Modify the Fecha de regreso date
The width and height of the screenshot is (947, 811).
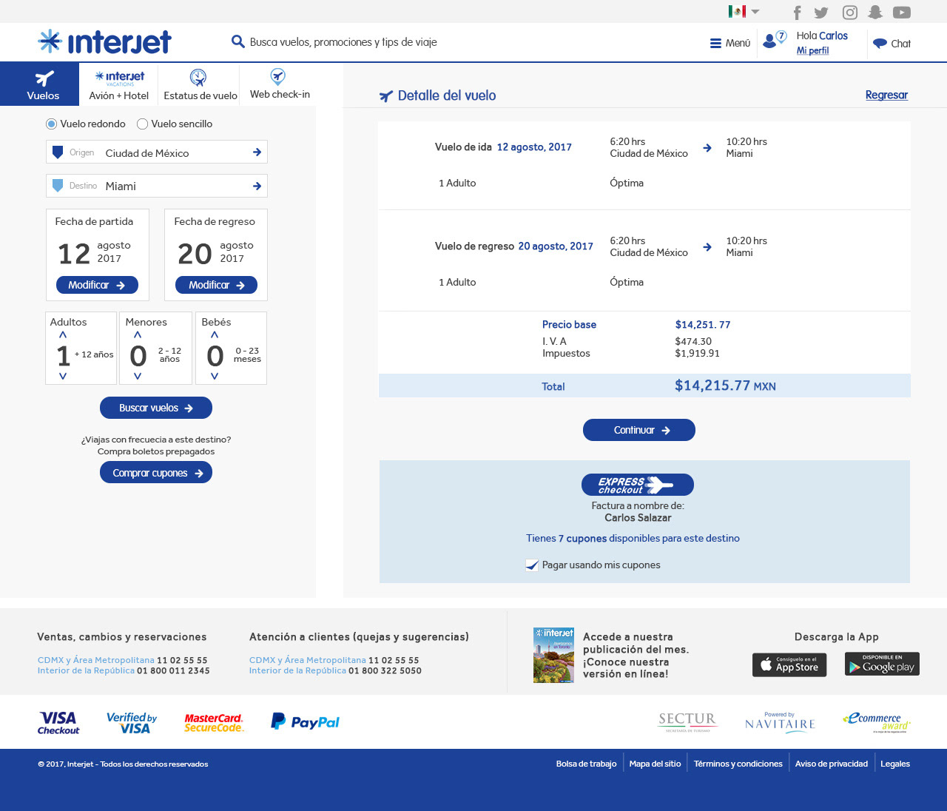coord(216,285)
